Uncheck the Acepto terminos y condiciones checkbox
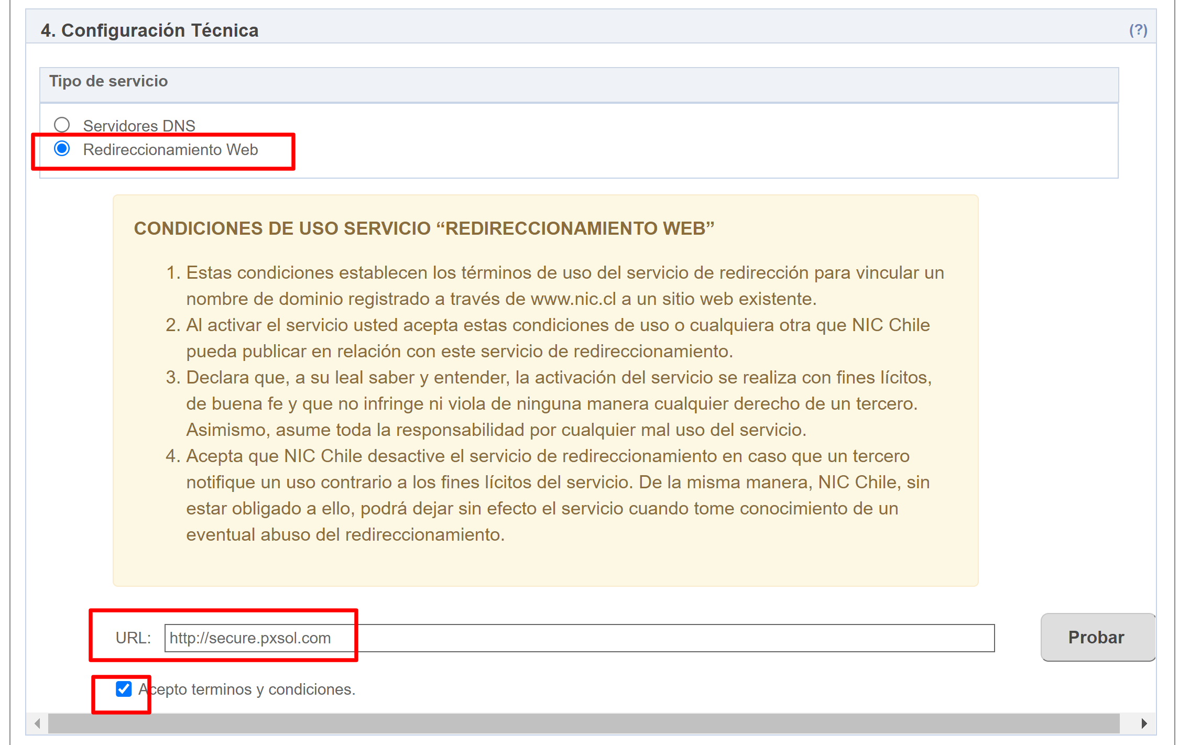Screen dimensions: 1179x745 coord(124,688)
